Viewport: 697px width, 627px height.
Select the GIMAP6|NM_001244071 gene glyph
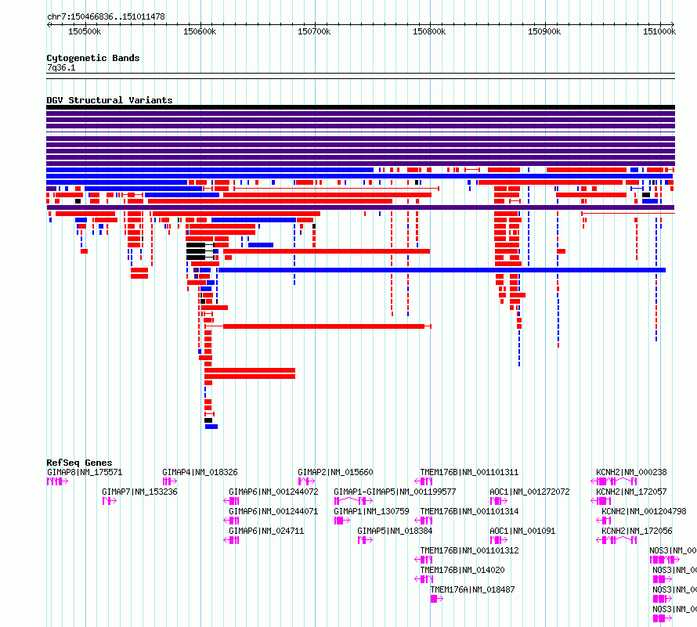coord(231,521)
